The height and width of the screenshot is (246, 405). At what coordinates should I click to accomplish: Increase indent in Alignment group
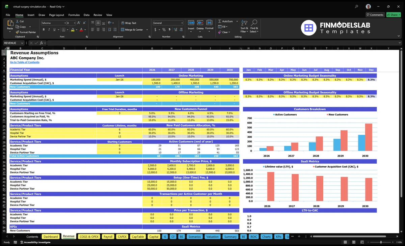(x=115, y=30)
